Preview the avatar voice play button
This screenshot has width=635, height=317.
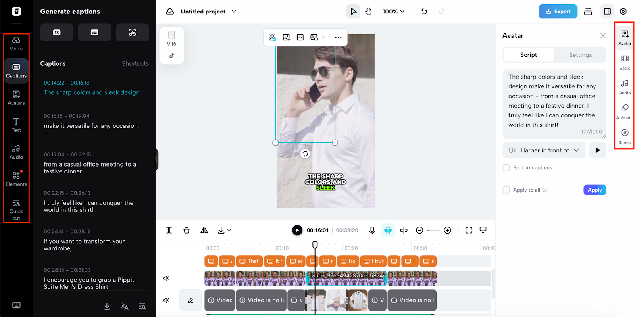[x=598, y=150]
